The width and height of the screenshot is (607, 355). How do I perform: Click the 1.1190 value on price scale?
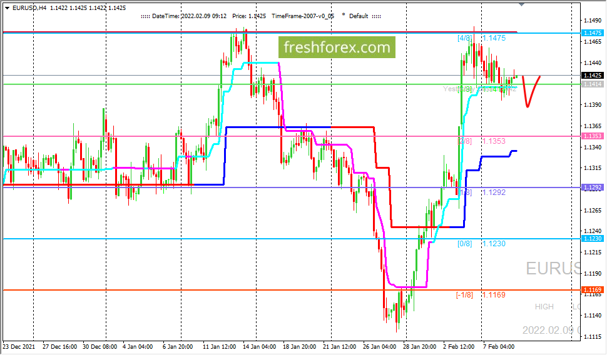click(x=592, y=274)
